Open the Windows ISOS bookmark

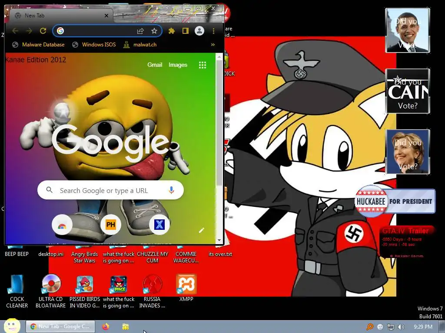(x=94, y=45)
